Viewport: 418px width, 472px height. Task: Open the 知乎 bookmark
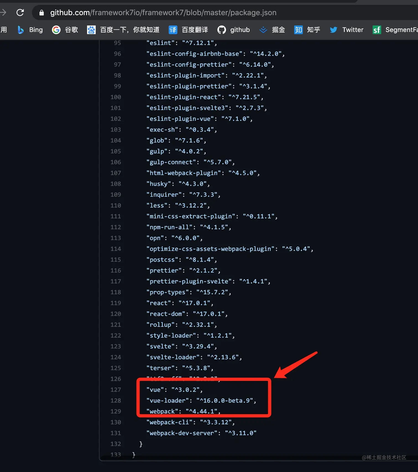pyautogui.click(x=307, y=30)
